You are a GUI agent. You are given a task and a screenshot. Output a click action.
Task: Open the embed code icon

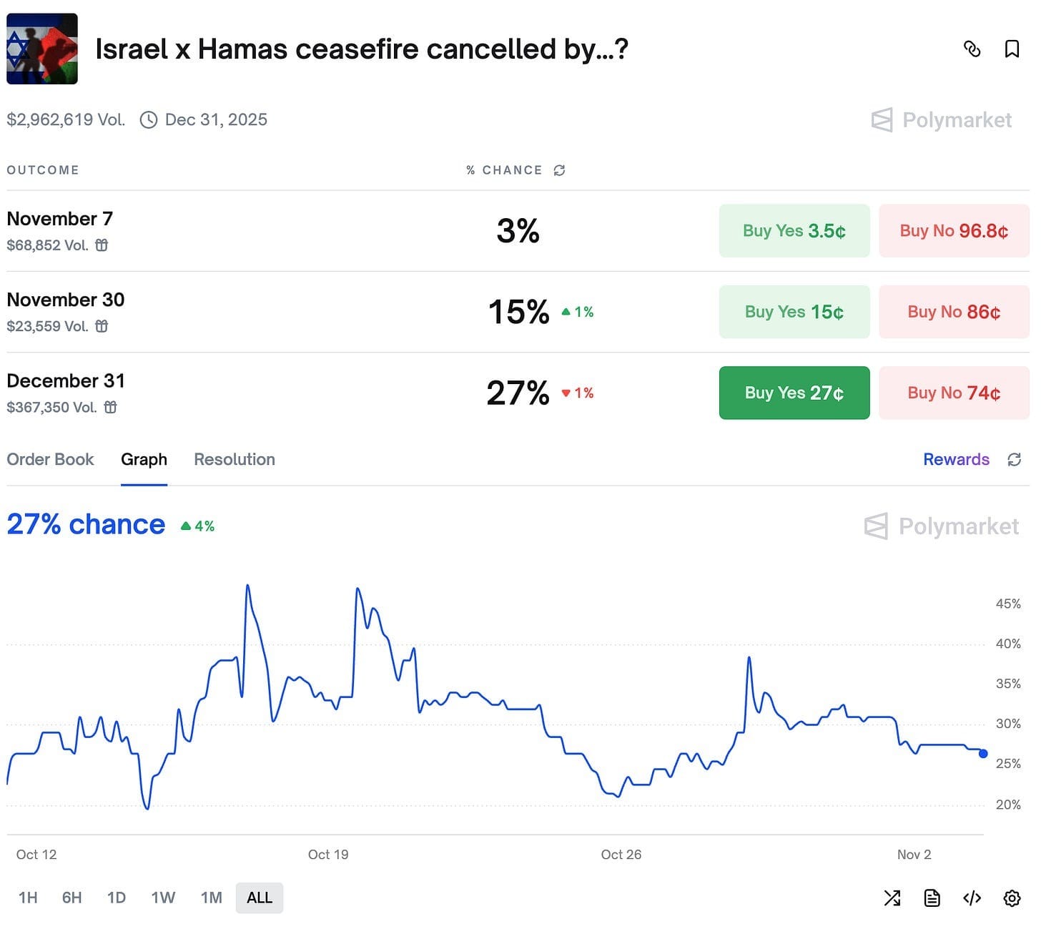(x=972, y=898)
